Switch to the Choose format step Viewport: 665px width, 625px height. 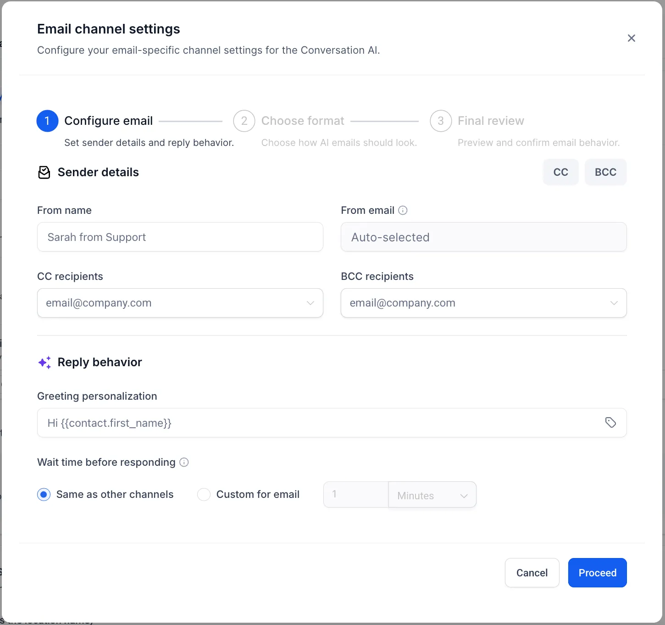pos(302,121)
